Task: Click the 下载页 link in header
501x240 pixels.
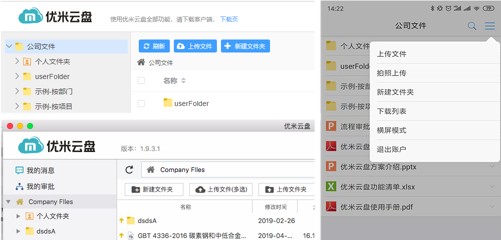Action: click(229, 19)
